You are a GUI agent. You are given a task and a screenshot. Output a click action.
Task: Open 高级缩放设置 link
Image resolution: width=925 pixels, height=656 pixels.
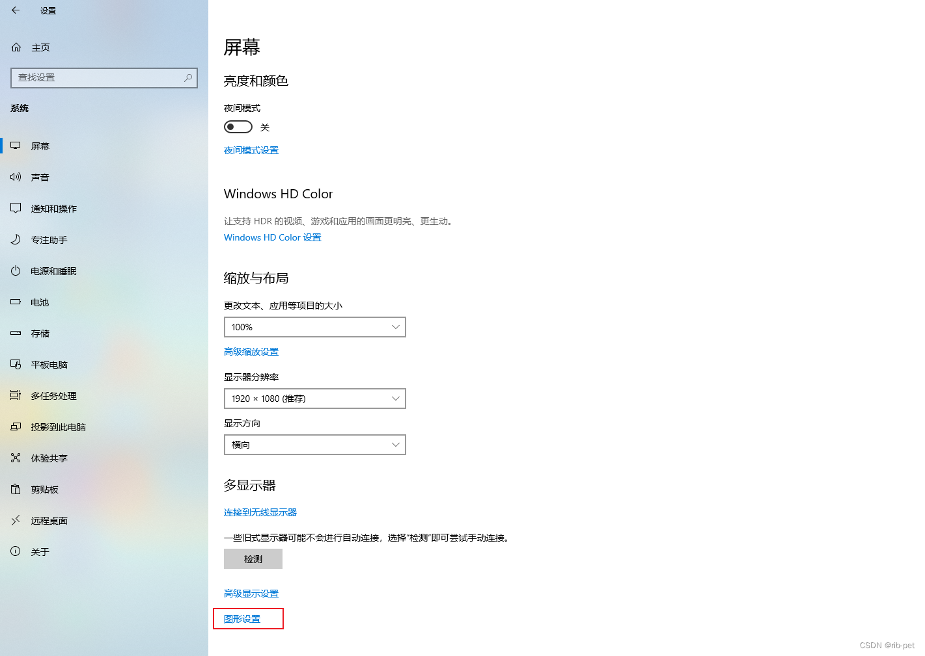pyautogui.click(x=251, y=352)
